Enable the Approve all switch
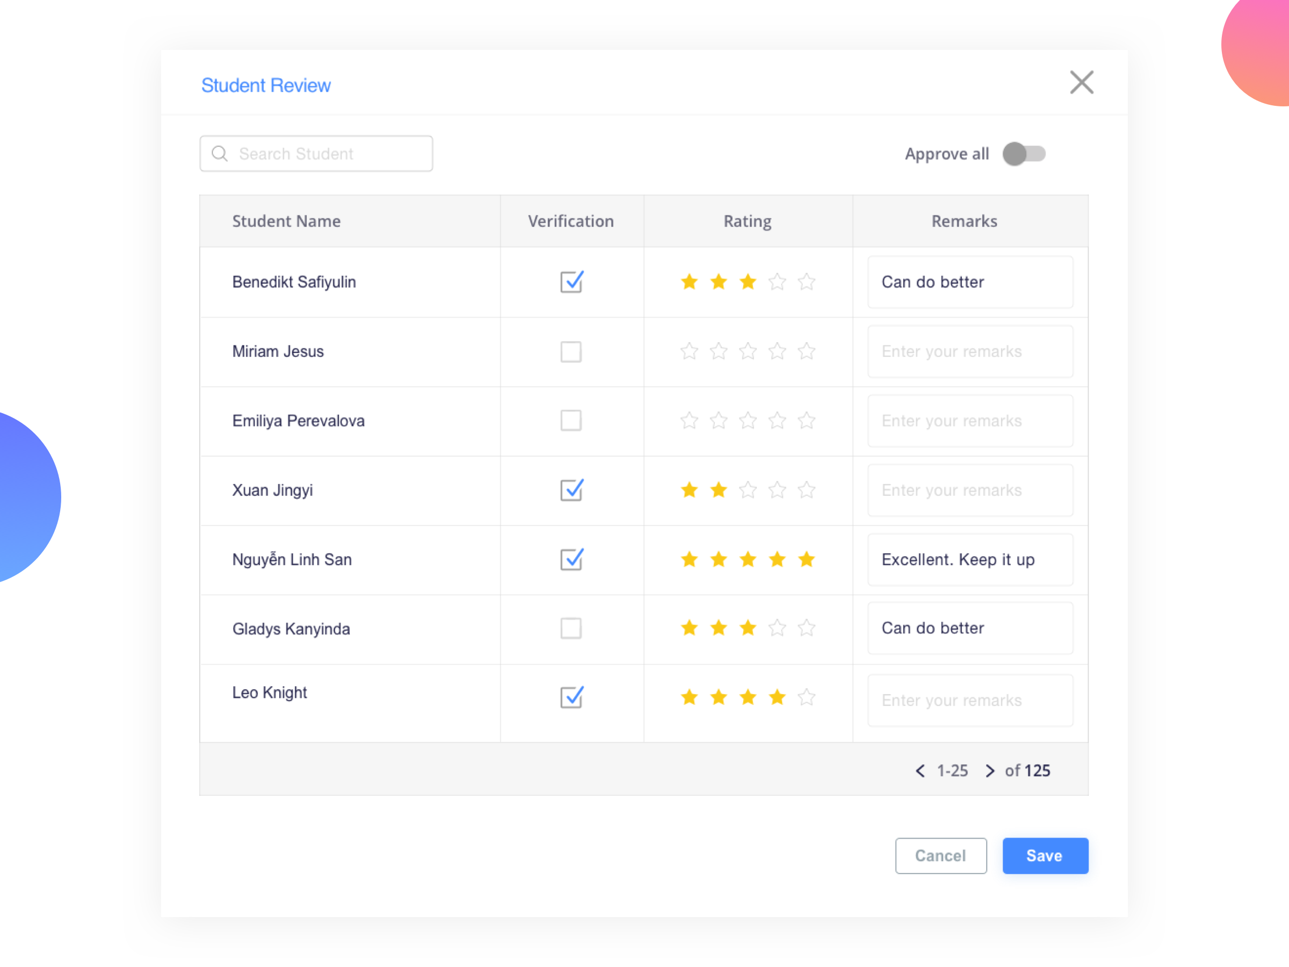This screenshot has height=967, width=1289. tap(1024, 153)
